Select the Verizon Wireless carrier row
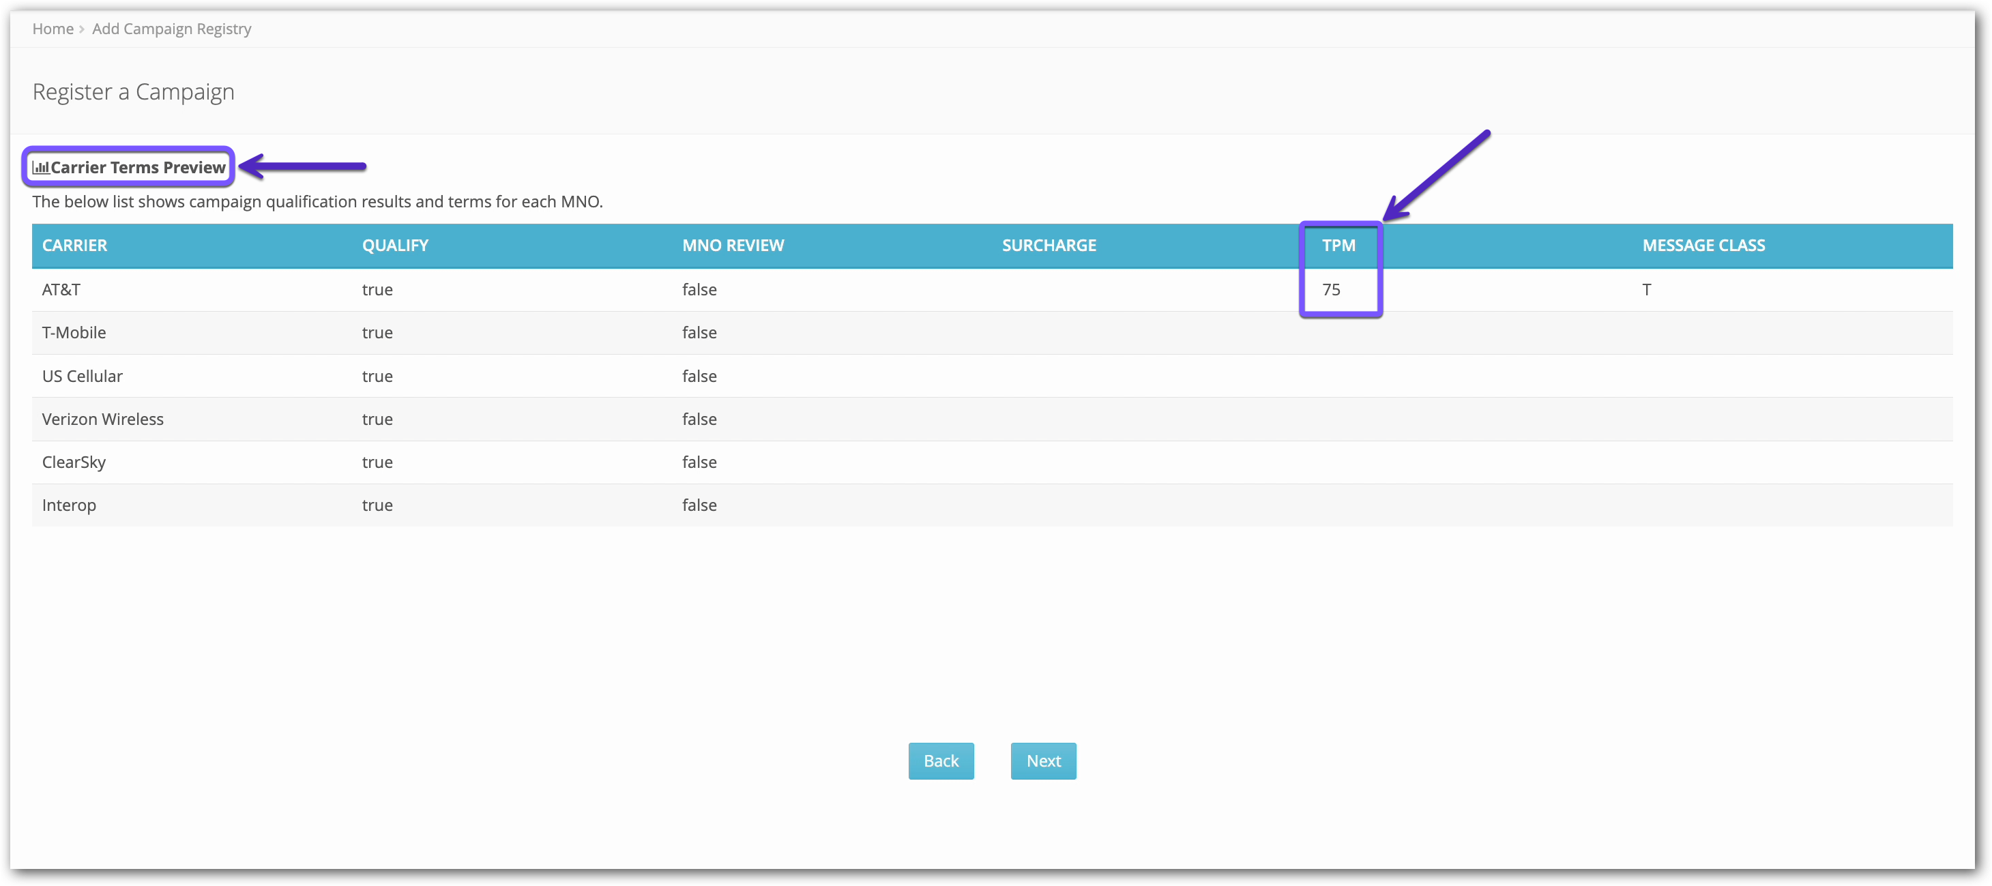Viewport: 1992px width, 886px height. (102, 419)
